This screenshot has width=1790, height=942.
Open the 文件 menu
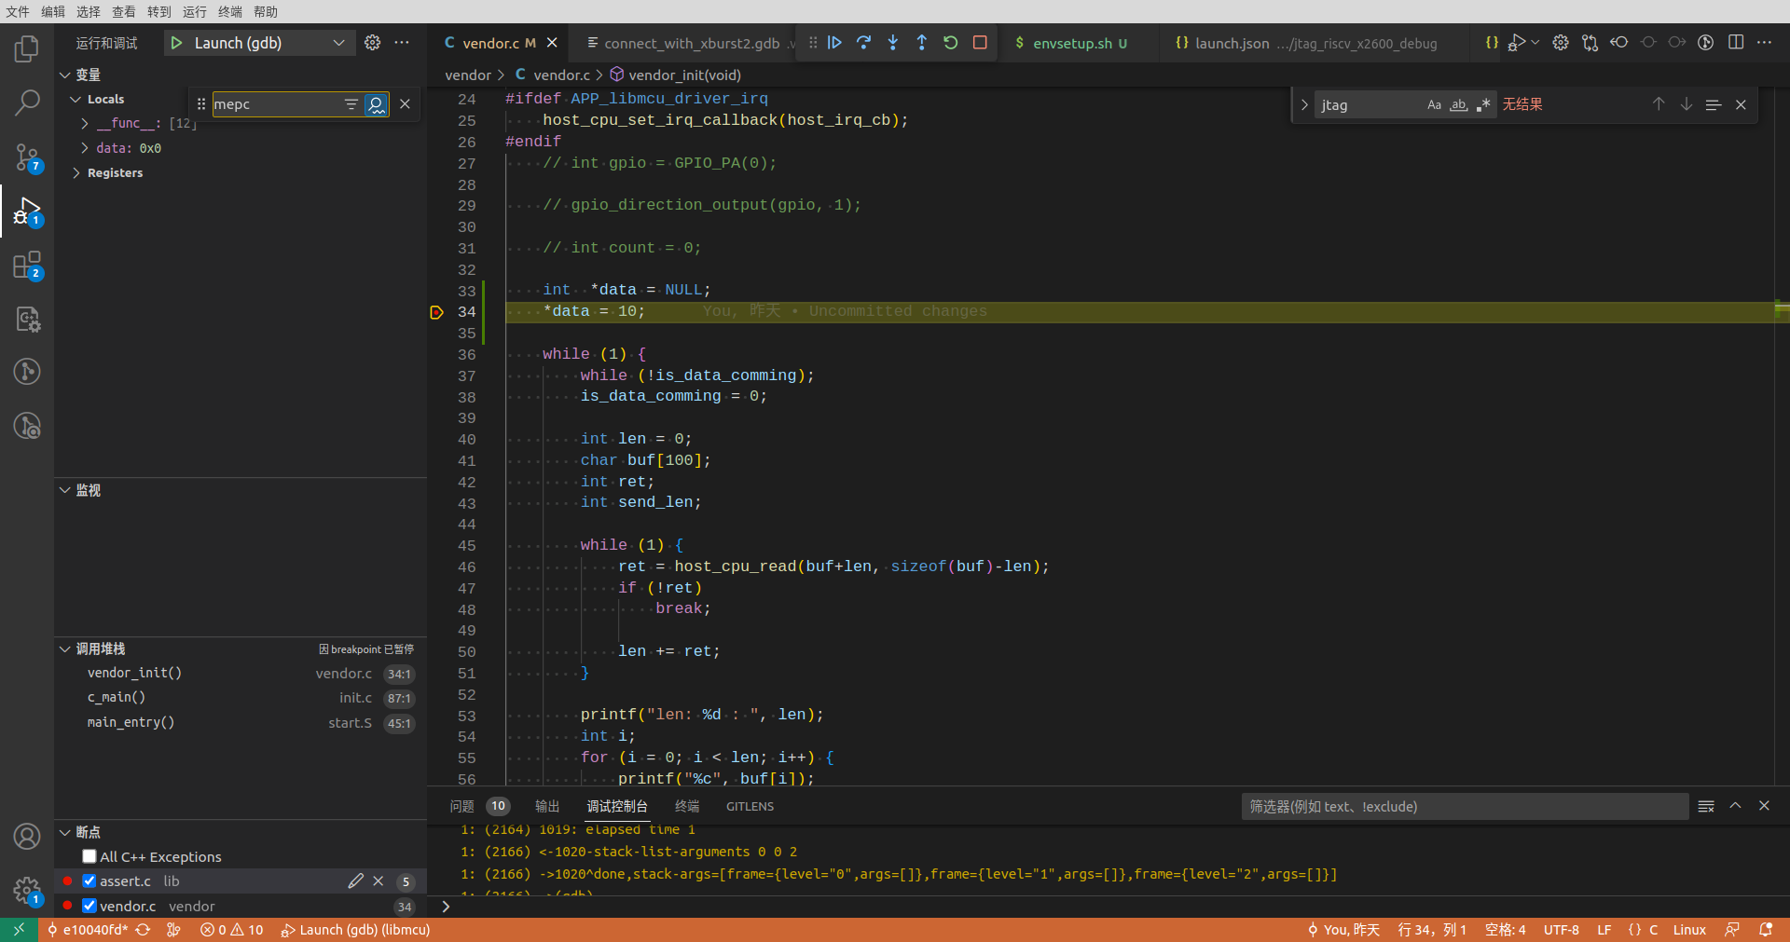click(18, 11)
